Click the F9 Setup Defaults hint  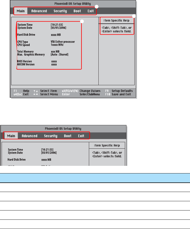[119, 91]
